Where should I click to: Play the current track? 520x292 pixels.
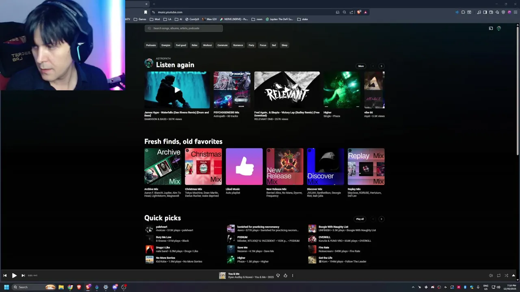[x=14, y=275]
